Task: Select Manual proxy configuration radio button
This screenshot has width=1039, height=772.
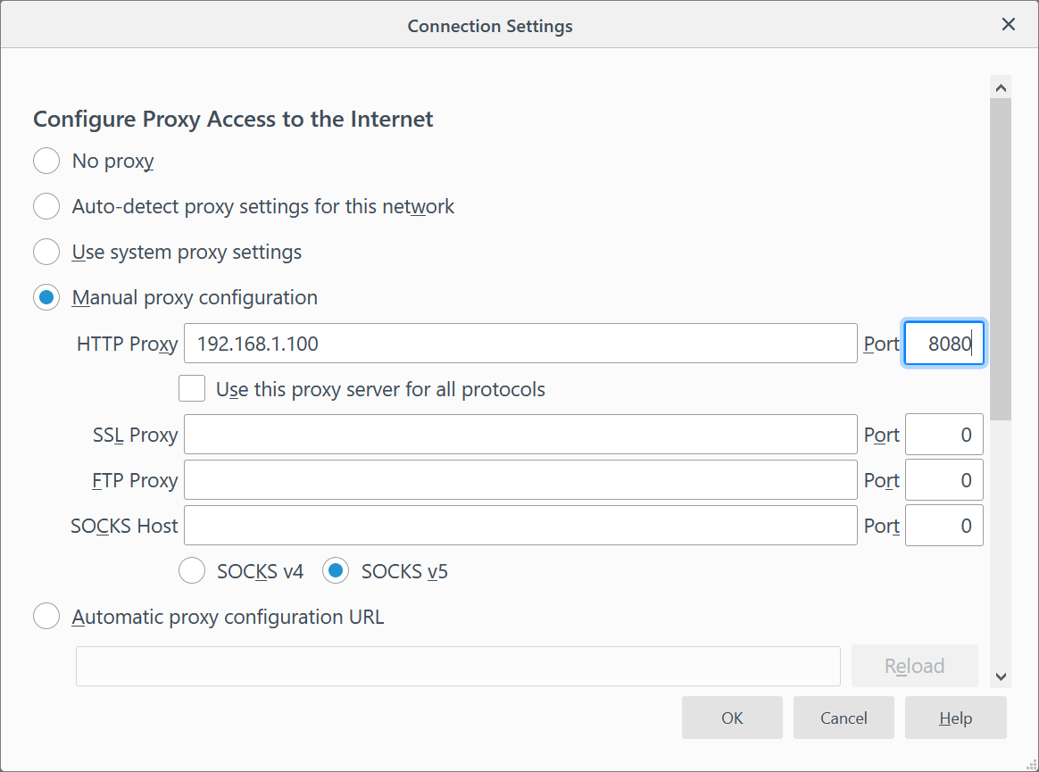Action: pyautogui.click(x=46, y=298)
